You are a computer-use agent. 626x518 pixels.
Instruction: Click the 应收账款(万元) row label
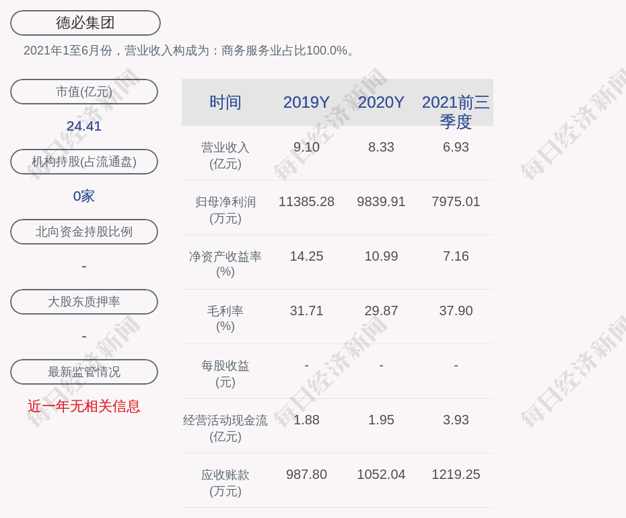(225, 483)
